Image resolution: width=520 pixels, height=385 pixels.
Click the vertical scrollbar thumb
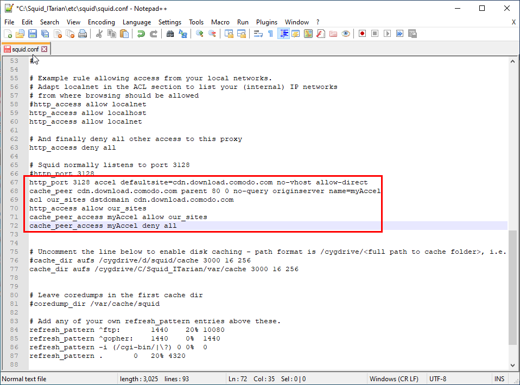coord(513,287)
